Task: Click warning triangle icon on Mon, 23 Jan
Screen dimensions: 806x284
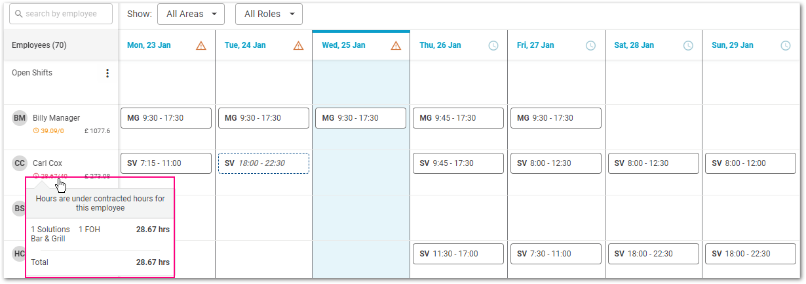Action: point(201,46)
